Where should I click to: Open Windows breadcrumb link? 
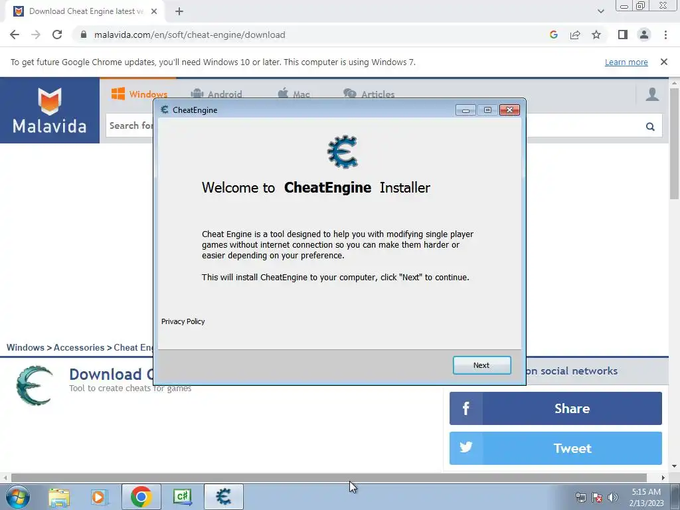coord(25,347)
